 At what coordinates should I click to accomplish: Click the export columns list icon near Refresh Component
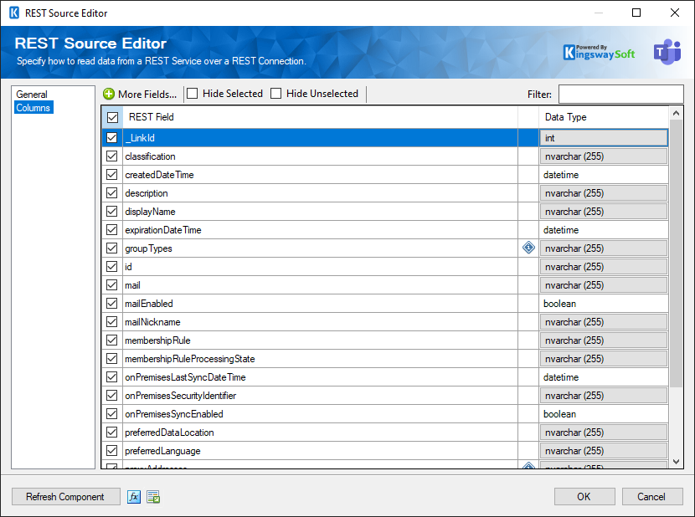[x=152, y=496]
